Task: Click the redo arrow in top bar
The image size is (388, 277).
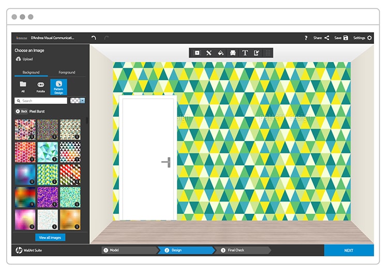Action: click(x=107, y=38)
